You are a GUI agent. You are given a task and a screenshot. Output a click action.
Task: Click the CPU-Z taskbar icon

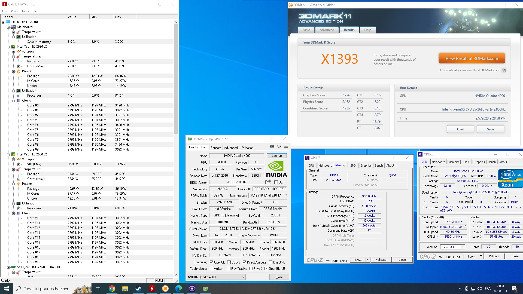[x=192, y=289]
